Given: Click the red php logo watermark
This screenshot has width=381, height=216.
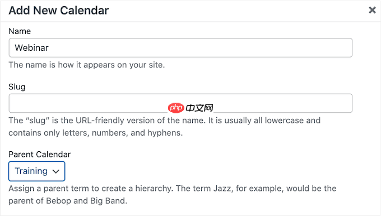Looking at the screenshot, I should 176,108.
